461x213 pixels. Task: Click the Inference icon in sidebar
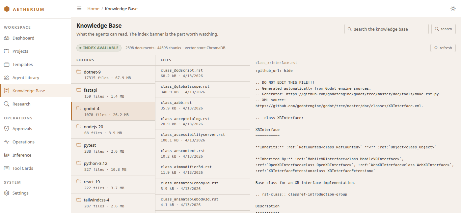pos(7,155)
